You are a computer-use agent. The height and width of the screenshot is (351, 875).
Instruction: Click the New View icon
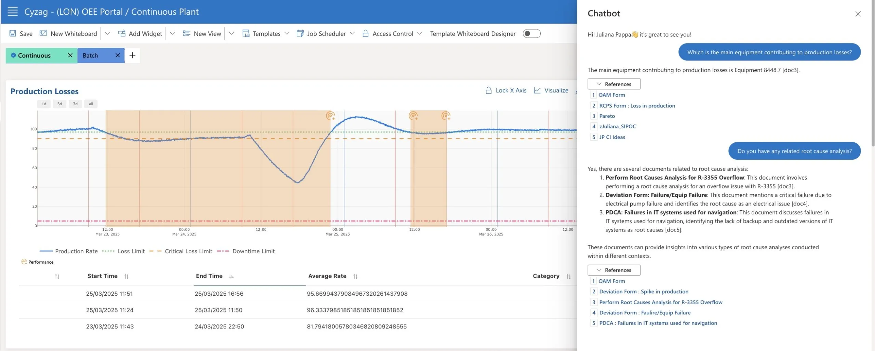[186, 33]
